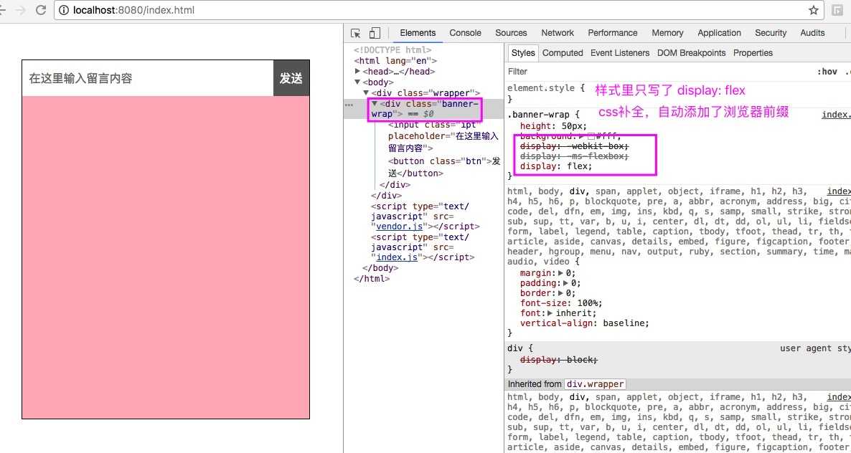851x453 pixels.
Task: Expand the margin shorthand triangle
Action: point(560,273)
